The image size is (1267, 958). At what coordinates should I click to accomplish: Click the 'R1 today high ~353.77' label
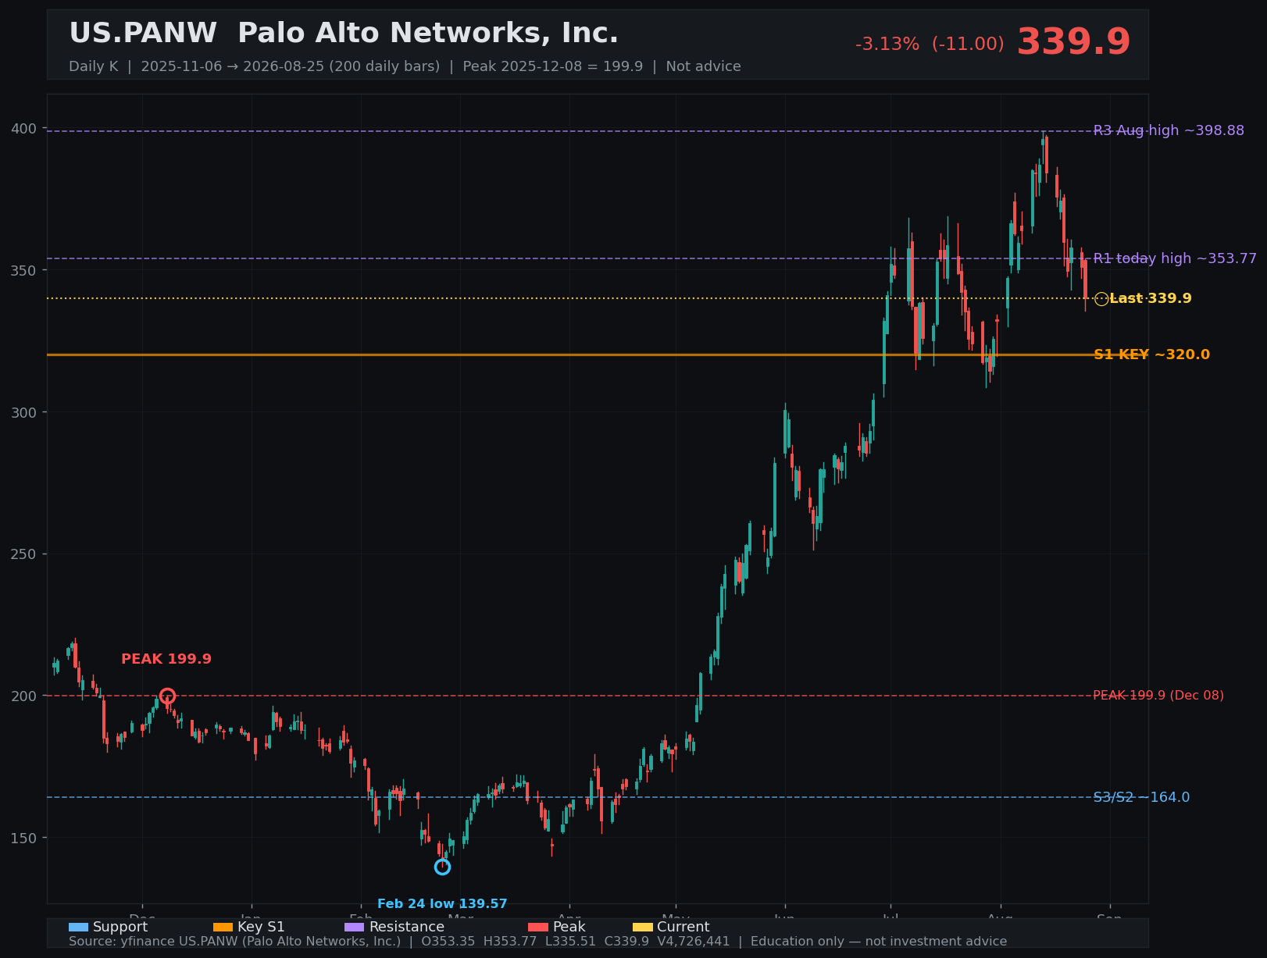pyautogui.click(x=1175, y=258)
